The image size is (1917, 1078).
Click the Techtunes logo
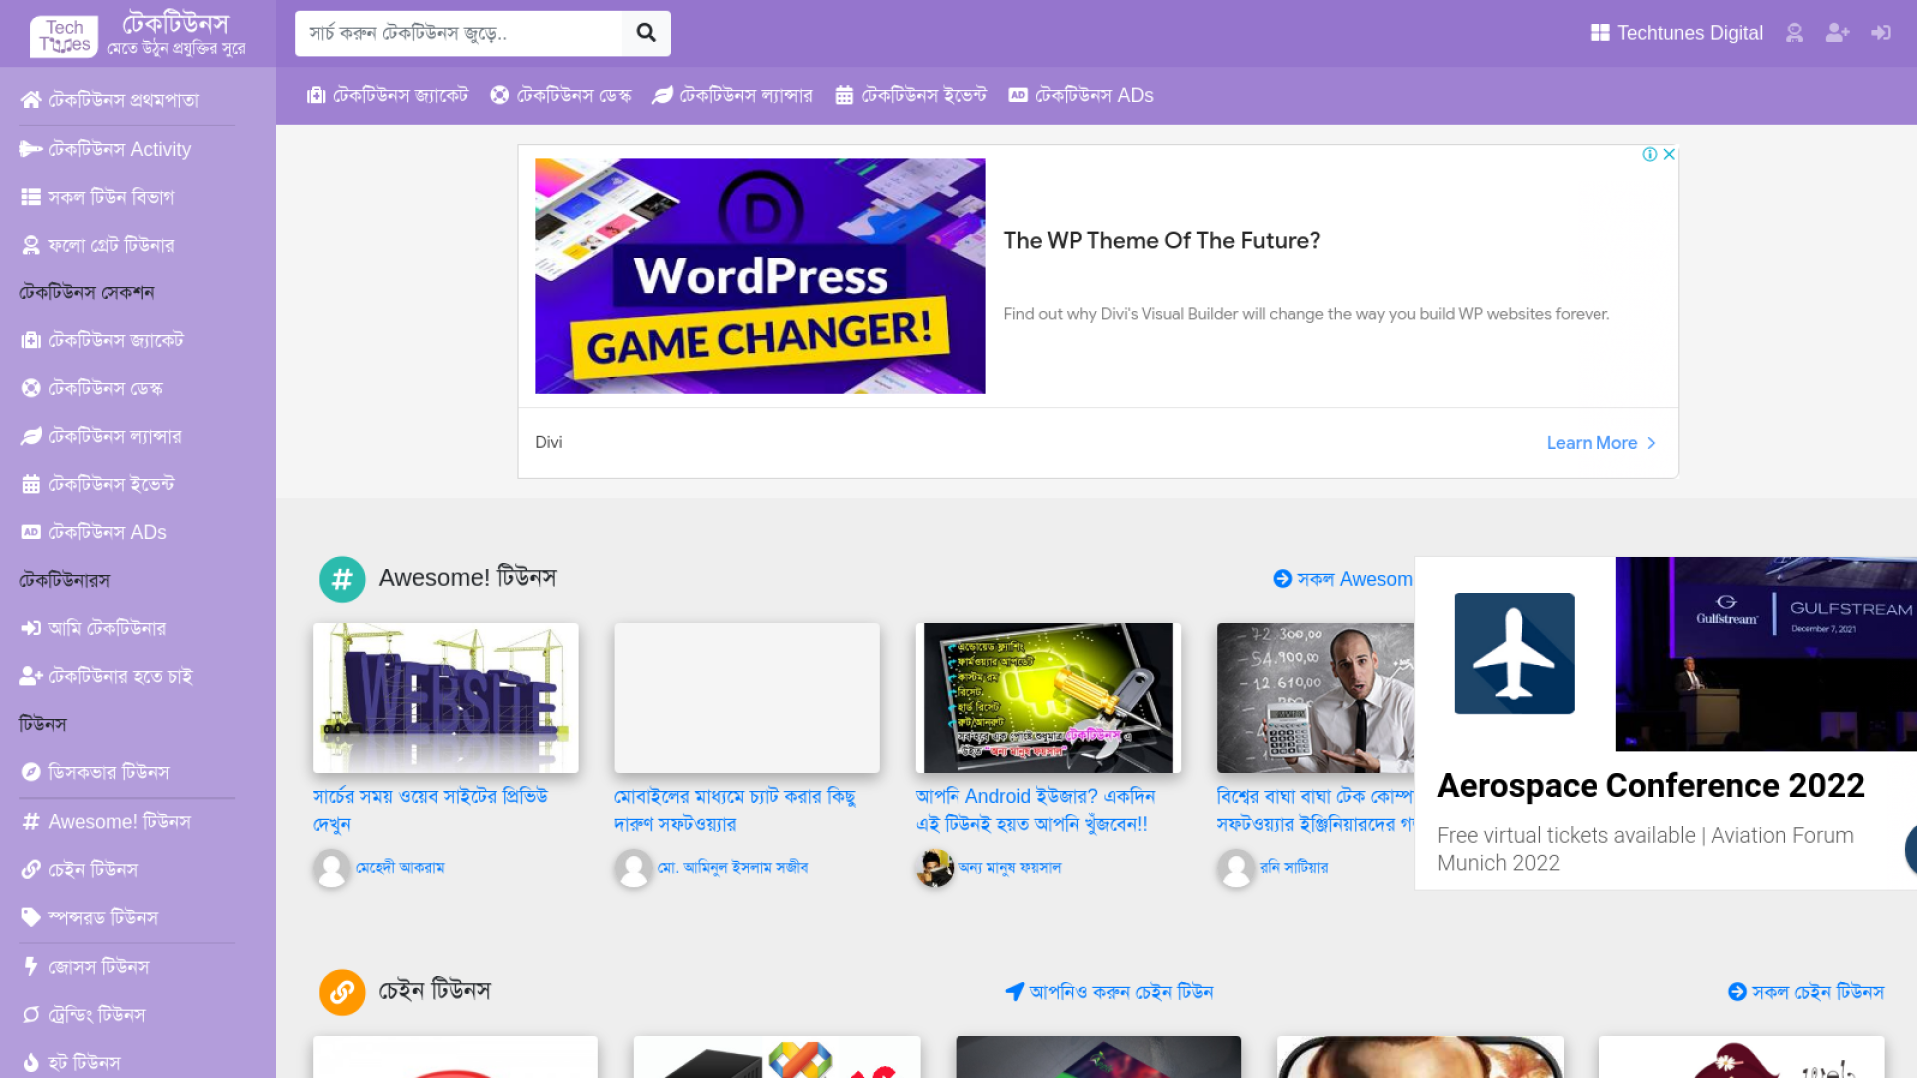pyautogui.click(x=64, y=35)
